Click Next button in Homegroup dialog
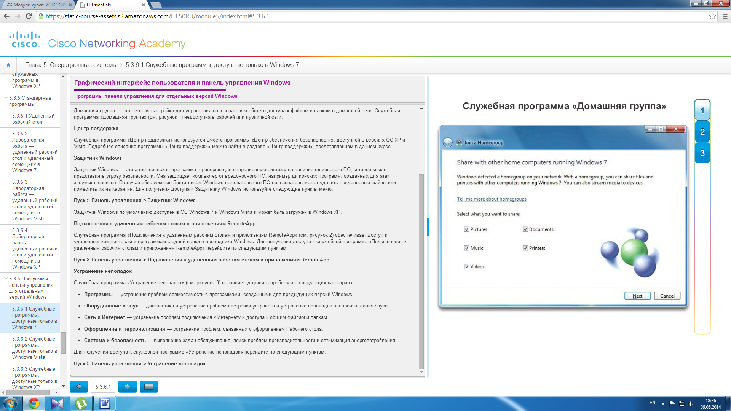The image size is (731, 411). (637, 296)
